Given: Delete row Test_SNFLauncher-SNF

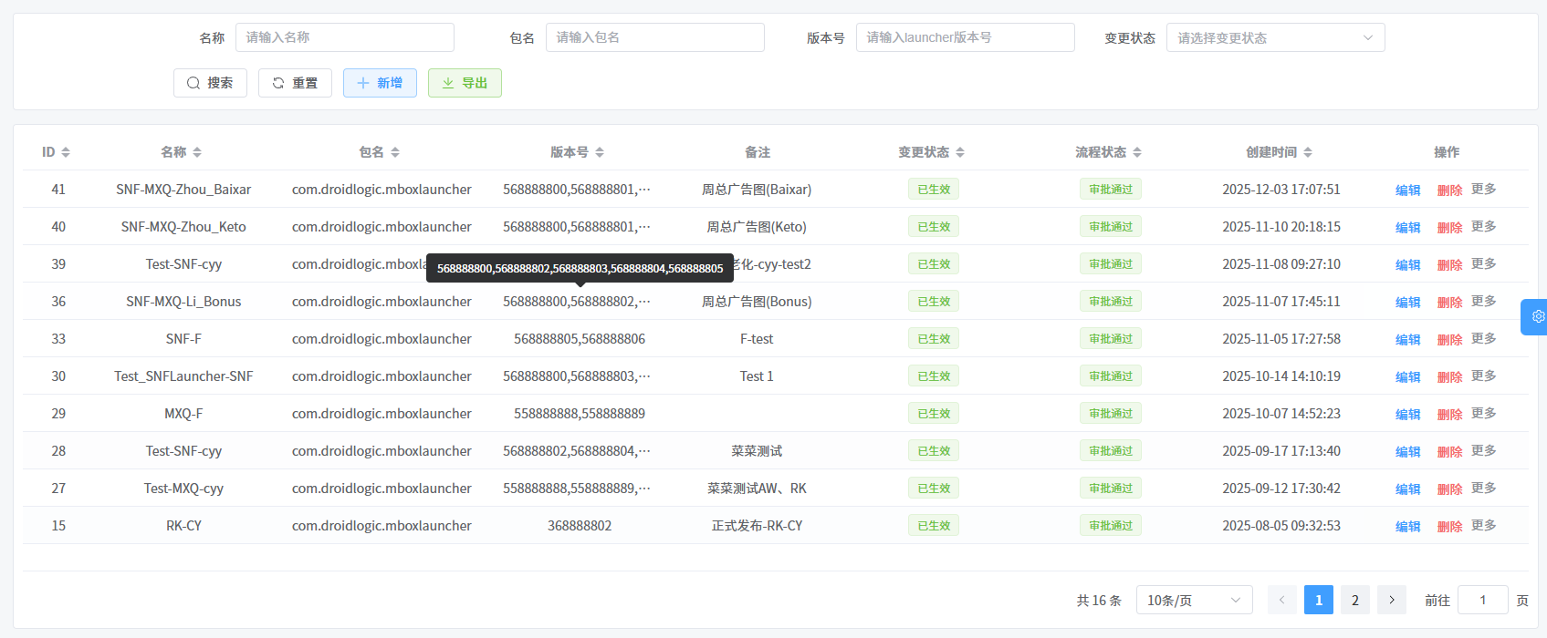Looking at the screenshot, I should pos(1450,377).
